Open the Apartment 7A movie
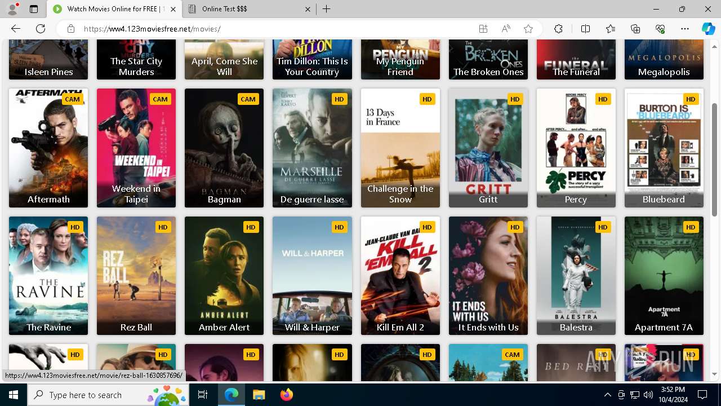This screenshot has width=721, height=406. (664, 276)
